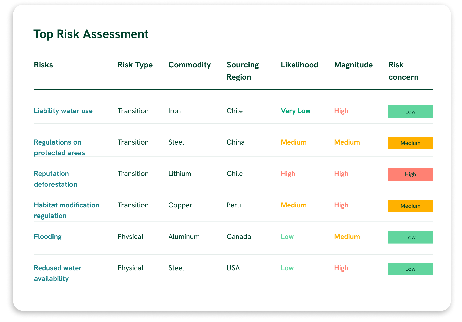Click the Sourcing Region column header

click(x=242, y=71)
